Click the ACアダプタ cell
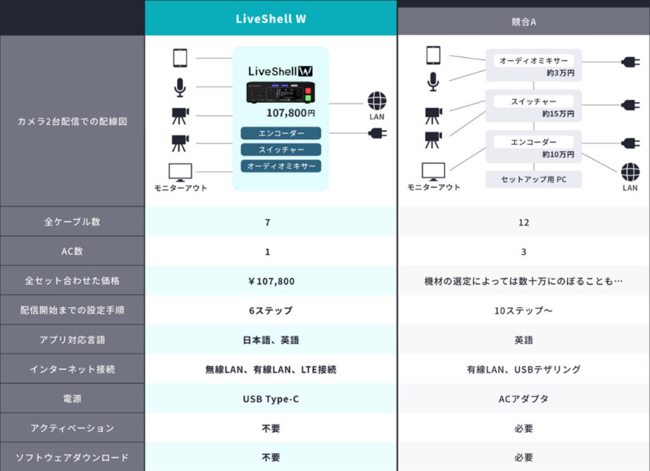 524,399
